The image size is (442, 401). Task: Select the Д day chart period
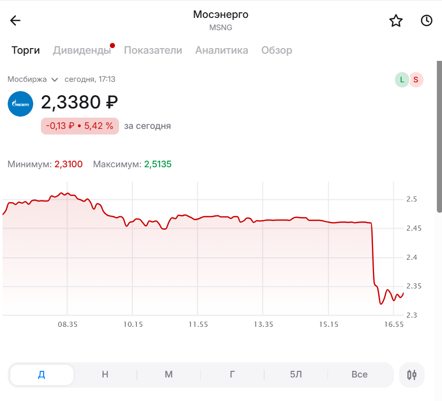42,374
